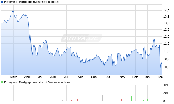Click the 'Juli' month axis label
Viewport: 174px width, 104px height.
coord(66,77)
